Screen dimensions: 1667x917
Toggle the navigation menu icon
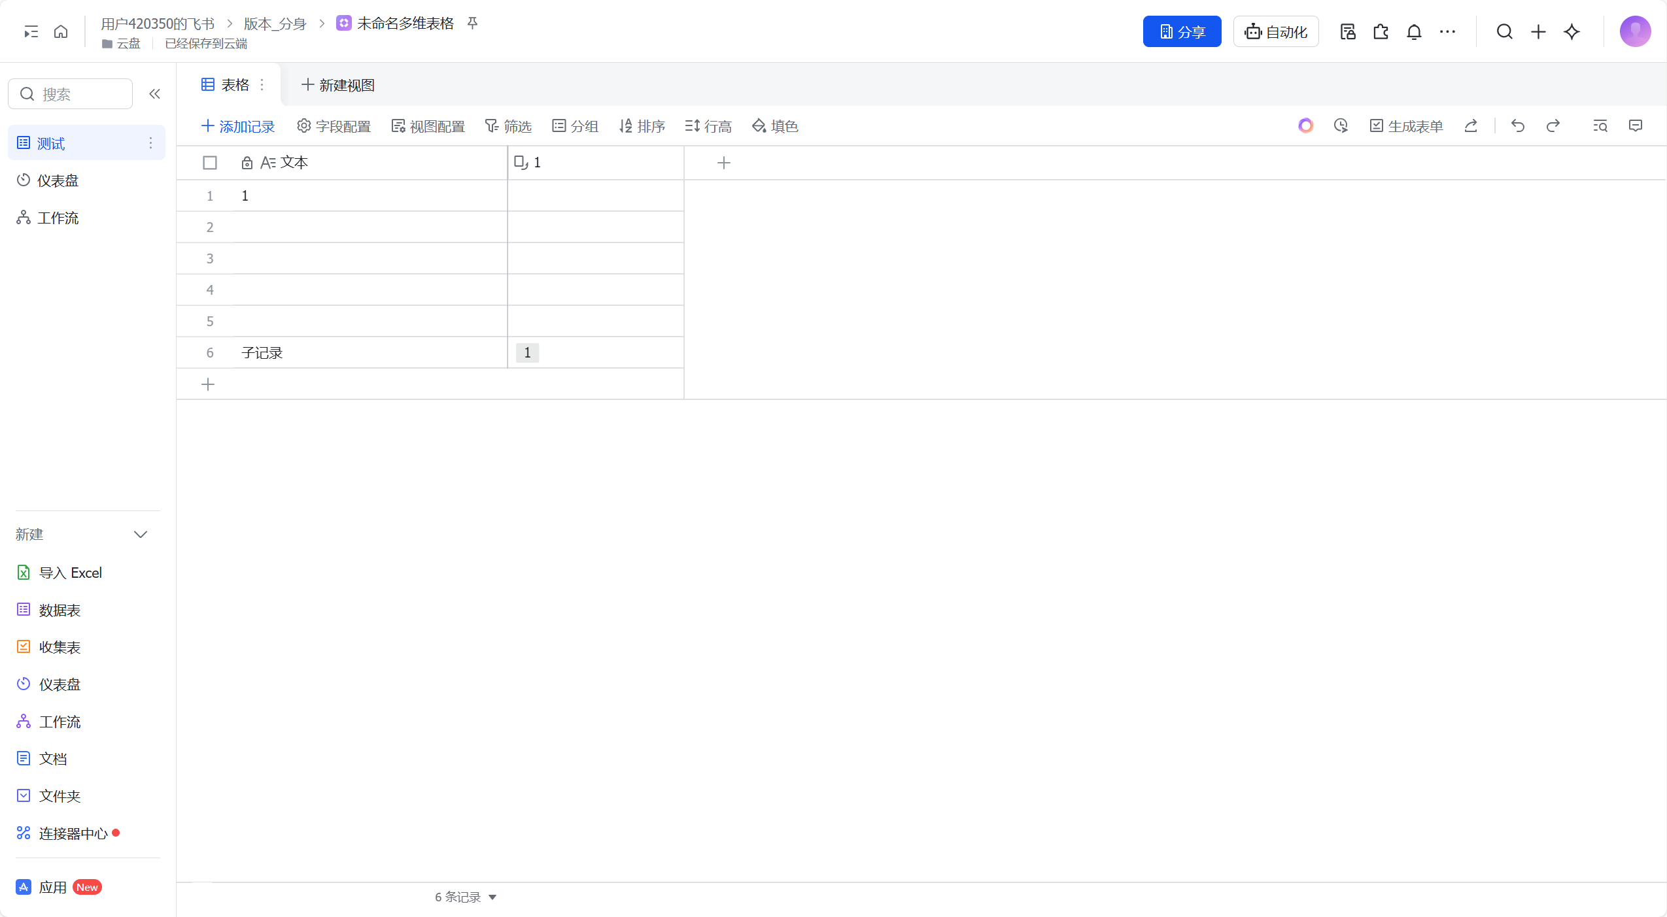tap(31, 31)
